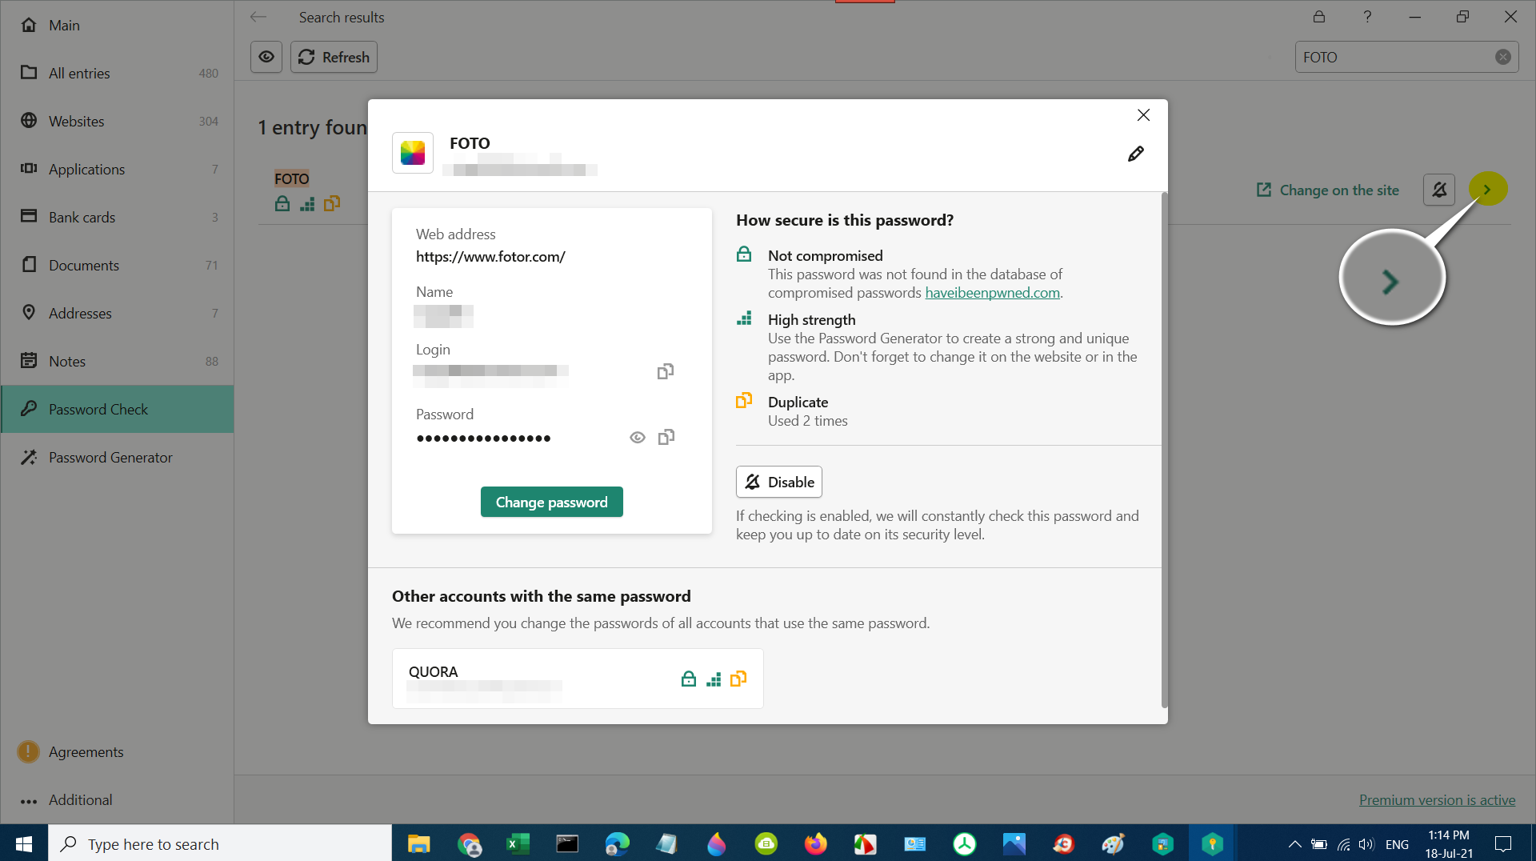This screenshot has width=1536, height=861.
Task: Click the FOTO colorful app logo
Action: (413, 153)
